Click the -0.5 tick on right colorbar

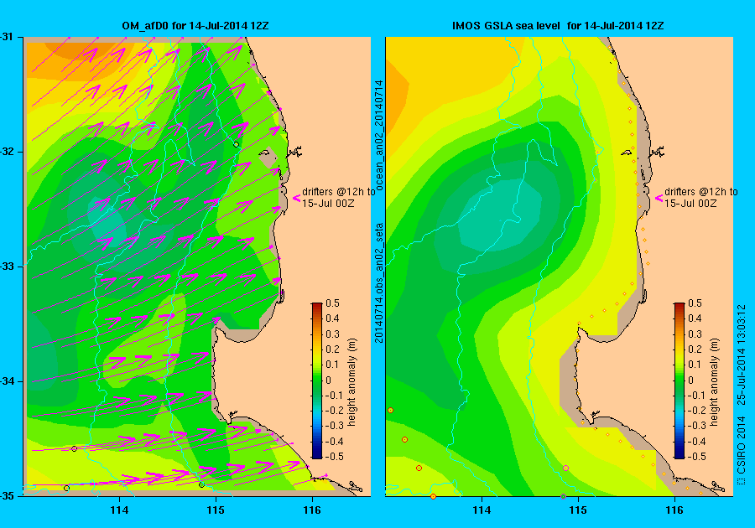coord(697,457)
